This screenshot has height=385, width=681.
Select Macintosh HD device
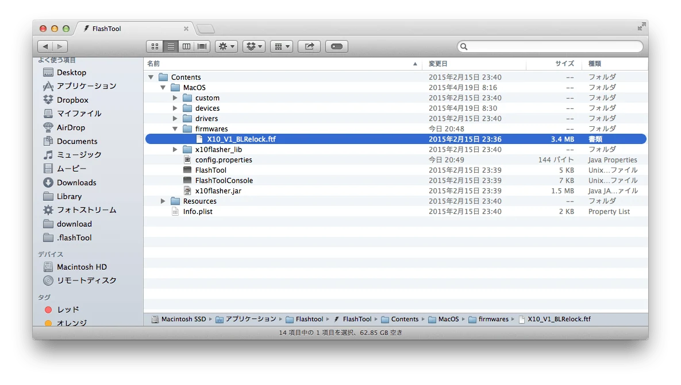click(75, 267)
